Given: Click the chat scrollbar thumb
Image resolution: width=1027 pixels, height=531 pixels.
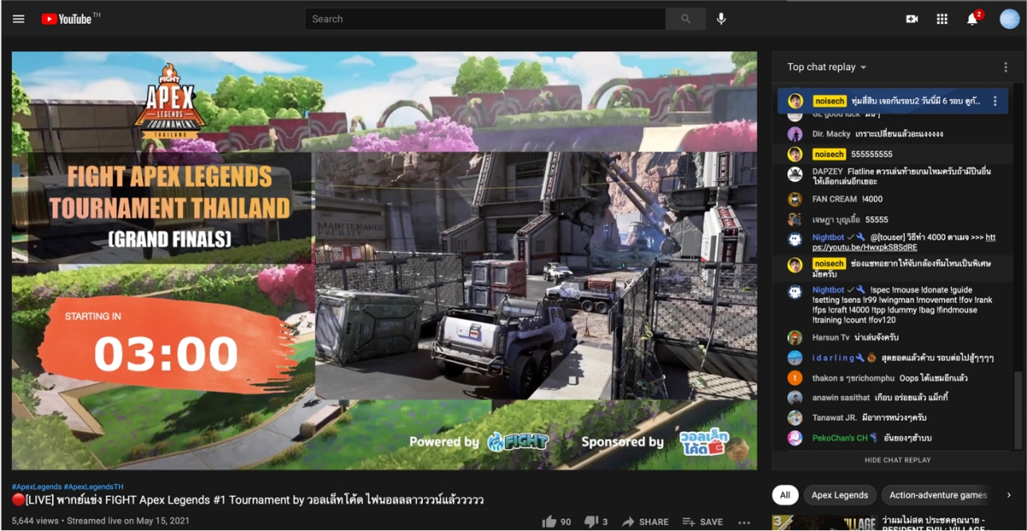Looking at the screenshot, I should click(x=1018, y=410).
